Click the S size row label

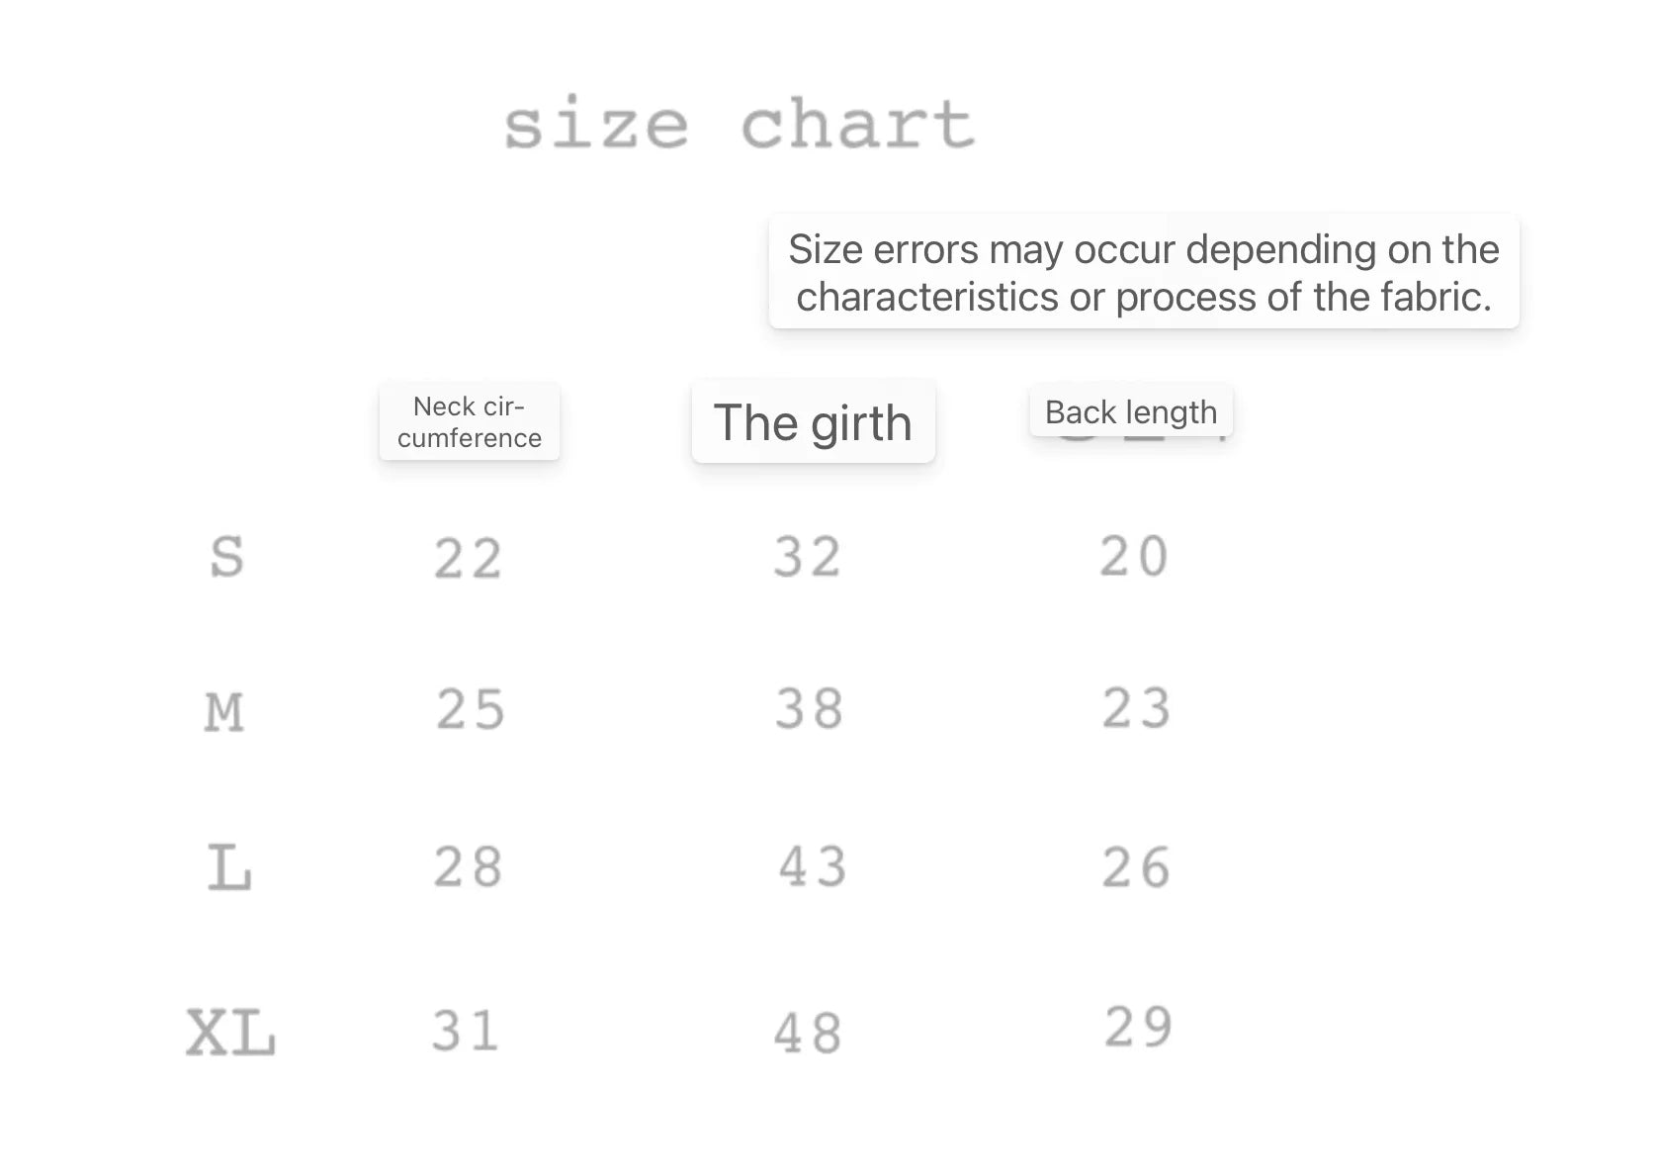tap(226, 557)
